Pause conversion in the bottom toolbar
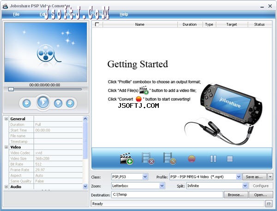This screenshot has width=277, height=211. tap(213, 159)
